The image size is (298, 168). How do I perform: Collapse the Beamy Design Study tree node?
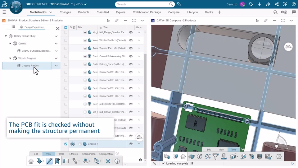tap(6, 36)
